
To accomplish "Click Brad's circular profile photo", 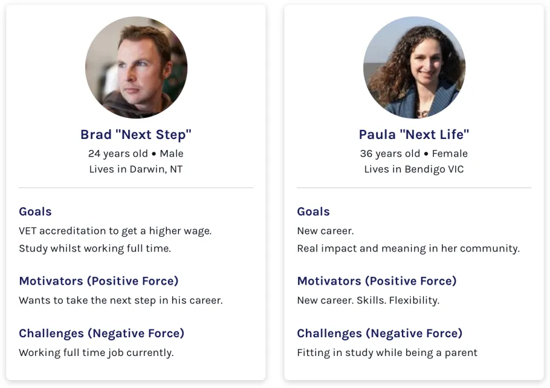I will click(x=136, y=67).
